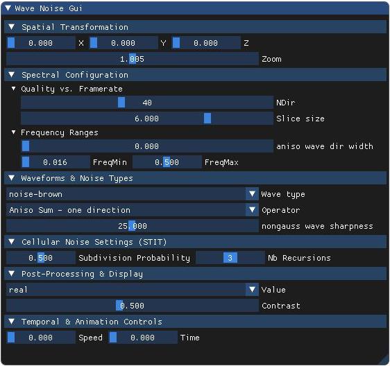This screenshot has width=390, height=366.
Task: Click the Subdivision Probability slider
Action: click(40, 258)
